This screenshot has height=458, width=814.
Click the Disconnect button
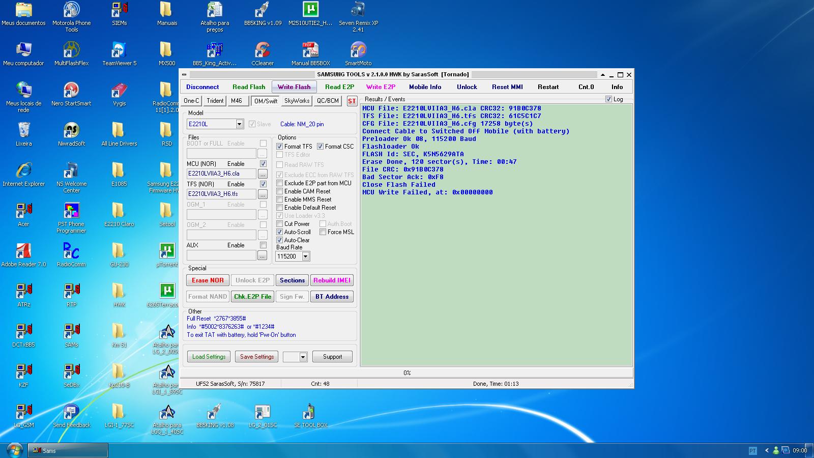(x=202, y=87)
